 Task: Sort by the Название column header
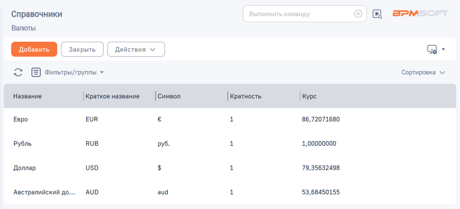click(27, 96)
